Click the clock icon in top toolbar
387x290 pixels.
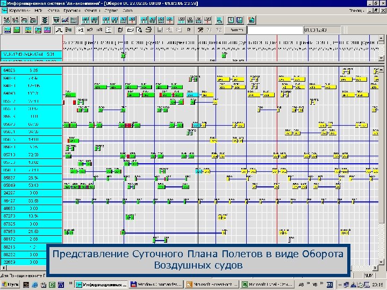pyautogui.click(x=231, y=20)
